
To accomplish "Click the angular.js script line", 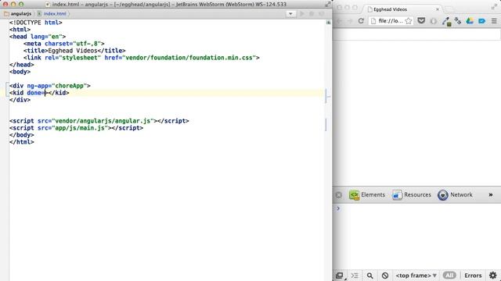I will tap(99, 121).
